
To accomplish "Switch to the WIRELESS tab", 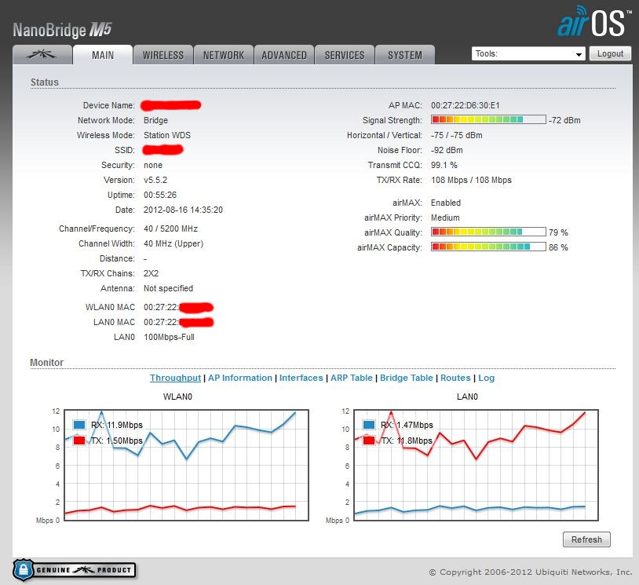I will pyautogui.click(x=163, y=55).
